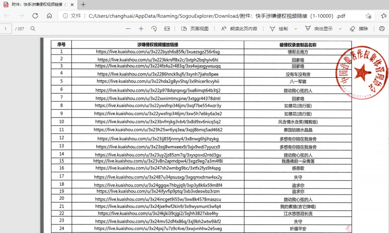This screenshot has width=389, height=233.
Task: Zoom out the PDF document
Action: [128, 29]
